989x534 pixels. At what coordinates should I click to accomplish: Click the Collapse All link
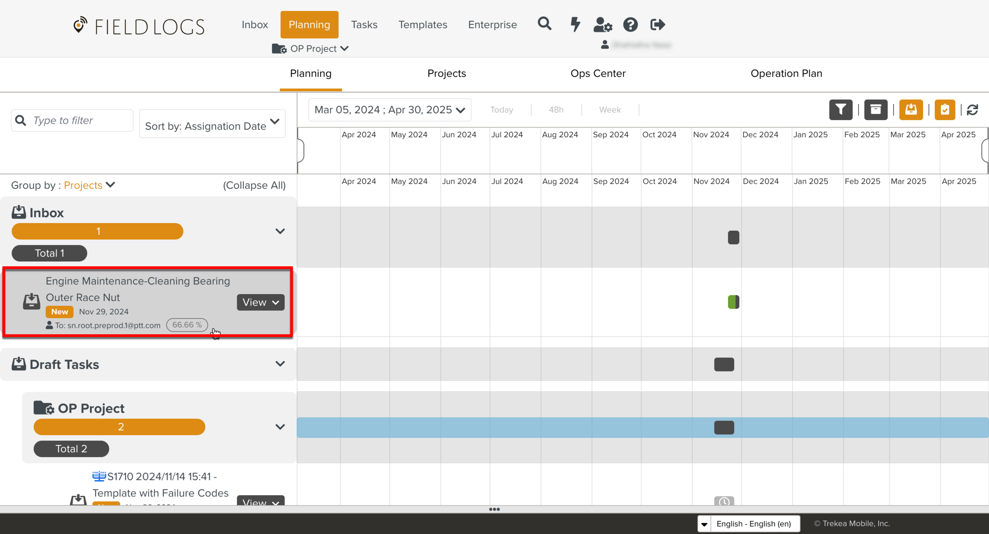click(254, 185)
